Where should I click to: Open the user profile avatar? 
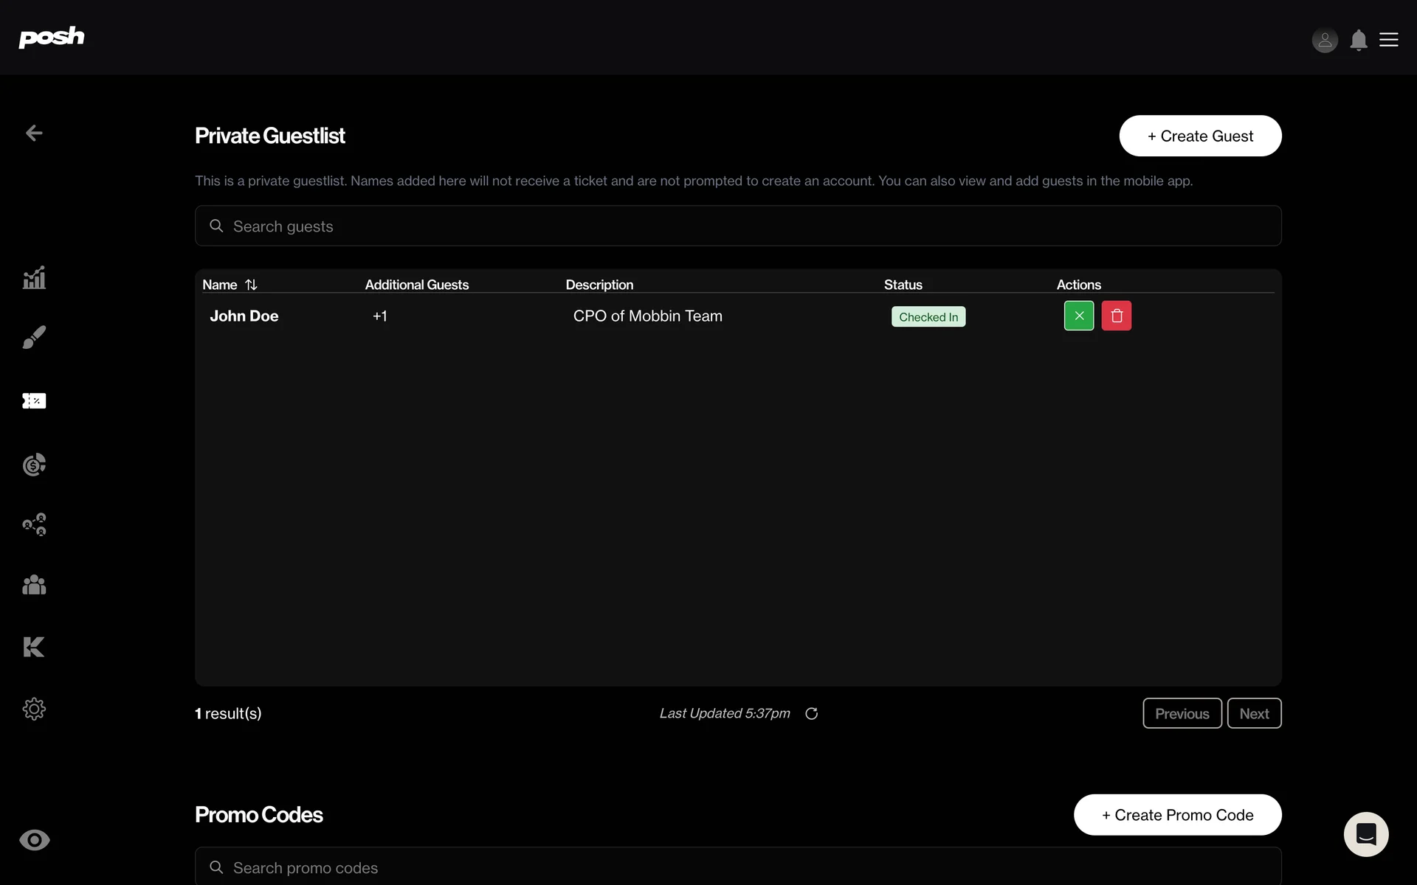coord(1325,40)
